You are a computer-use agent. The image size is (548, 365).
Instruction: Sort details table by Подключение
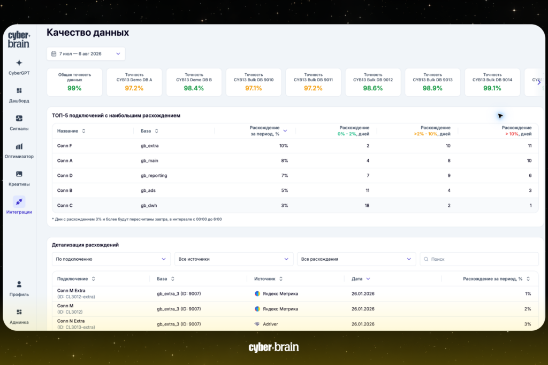[93, 279]
